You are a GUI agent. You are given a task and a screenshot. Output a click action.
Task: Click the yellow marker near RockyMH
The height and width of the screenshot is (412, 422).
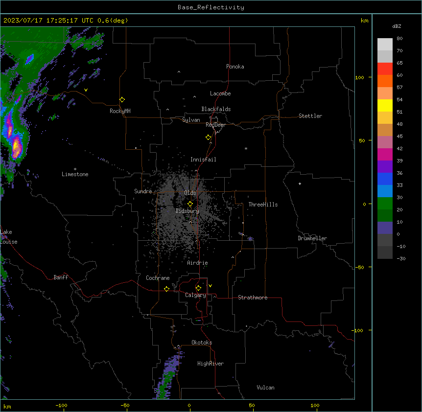[x=122, y=100]
